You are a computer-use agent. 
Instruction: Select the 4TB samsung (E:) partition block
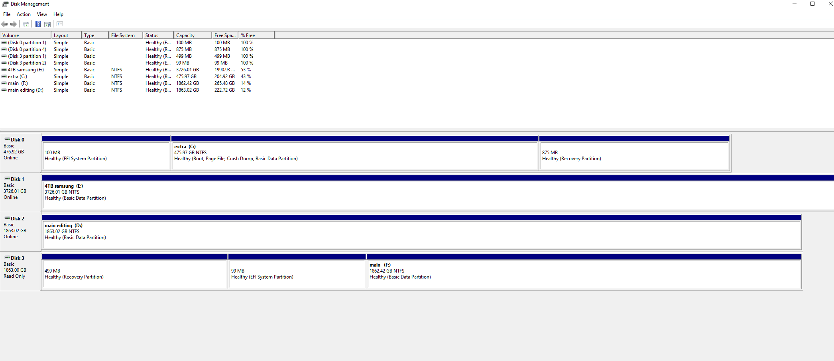[x=438, y=192]
